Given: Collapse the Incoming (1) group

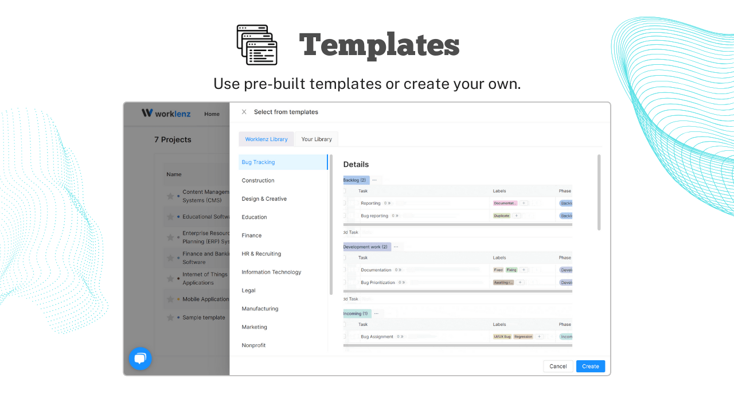Looking at the screenshot, I should [x=357, y=314].
